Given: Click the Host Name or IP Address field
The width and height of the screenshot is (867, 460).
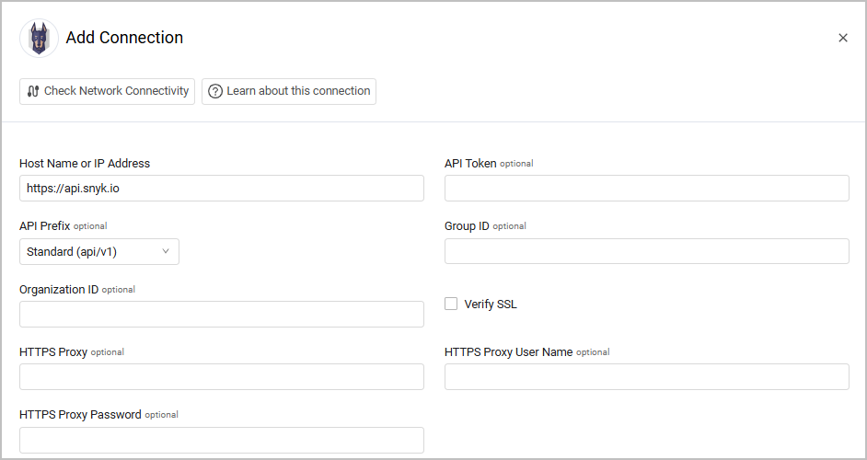Looking at the screenshot, I should pyautogui.click(x=221, y=189).
